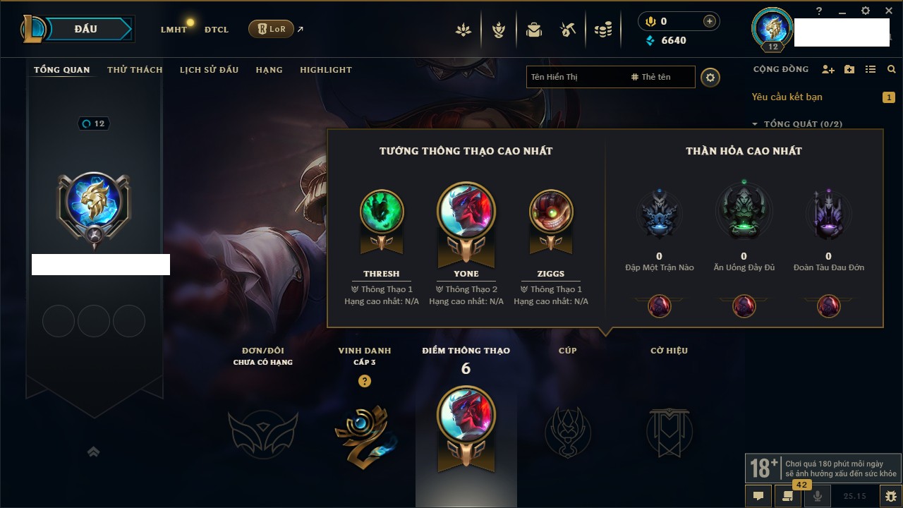Screen dimensions: 903x508
Task: Switch to the LỊCH SỬ ĐẤU tab
Action: (x=209, y=70)
